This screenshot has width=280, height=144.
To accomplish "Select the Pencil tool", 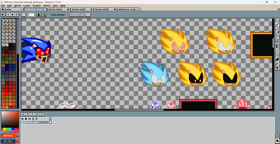I will (x=277, y=24).
